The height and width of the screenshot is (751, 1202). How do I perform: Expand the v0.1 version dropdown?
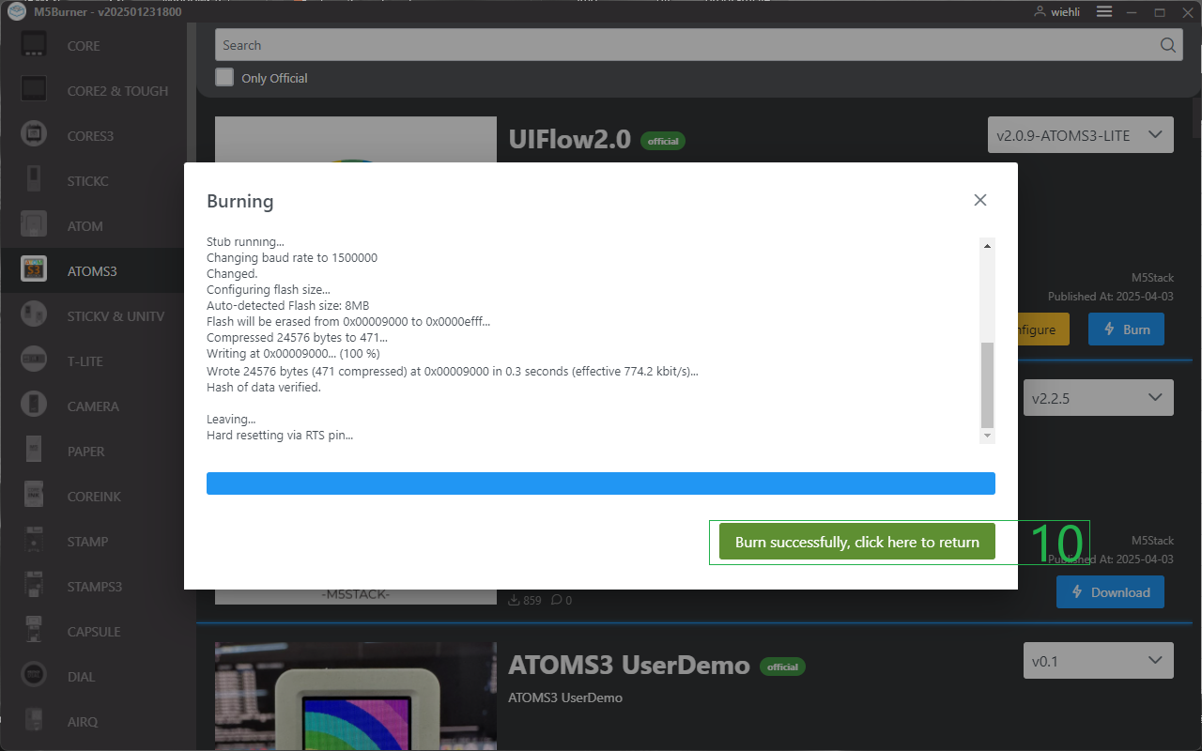[1098, 661]
